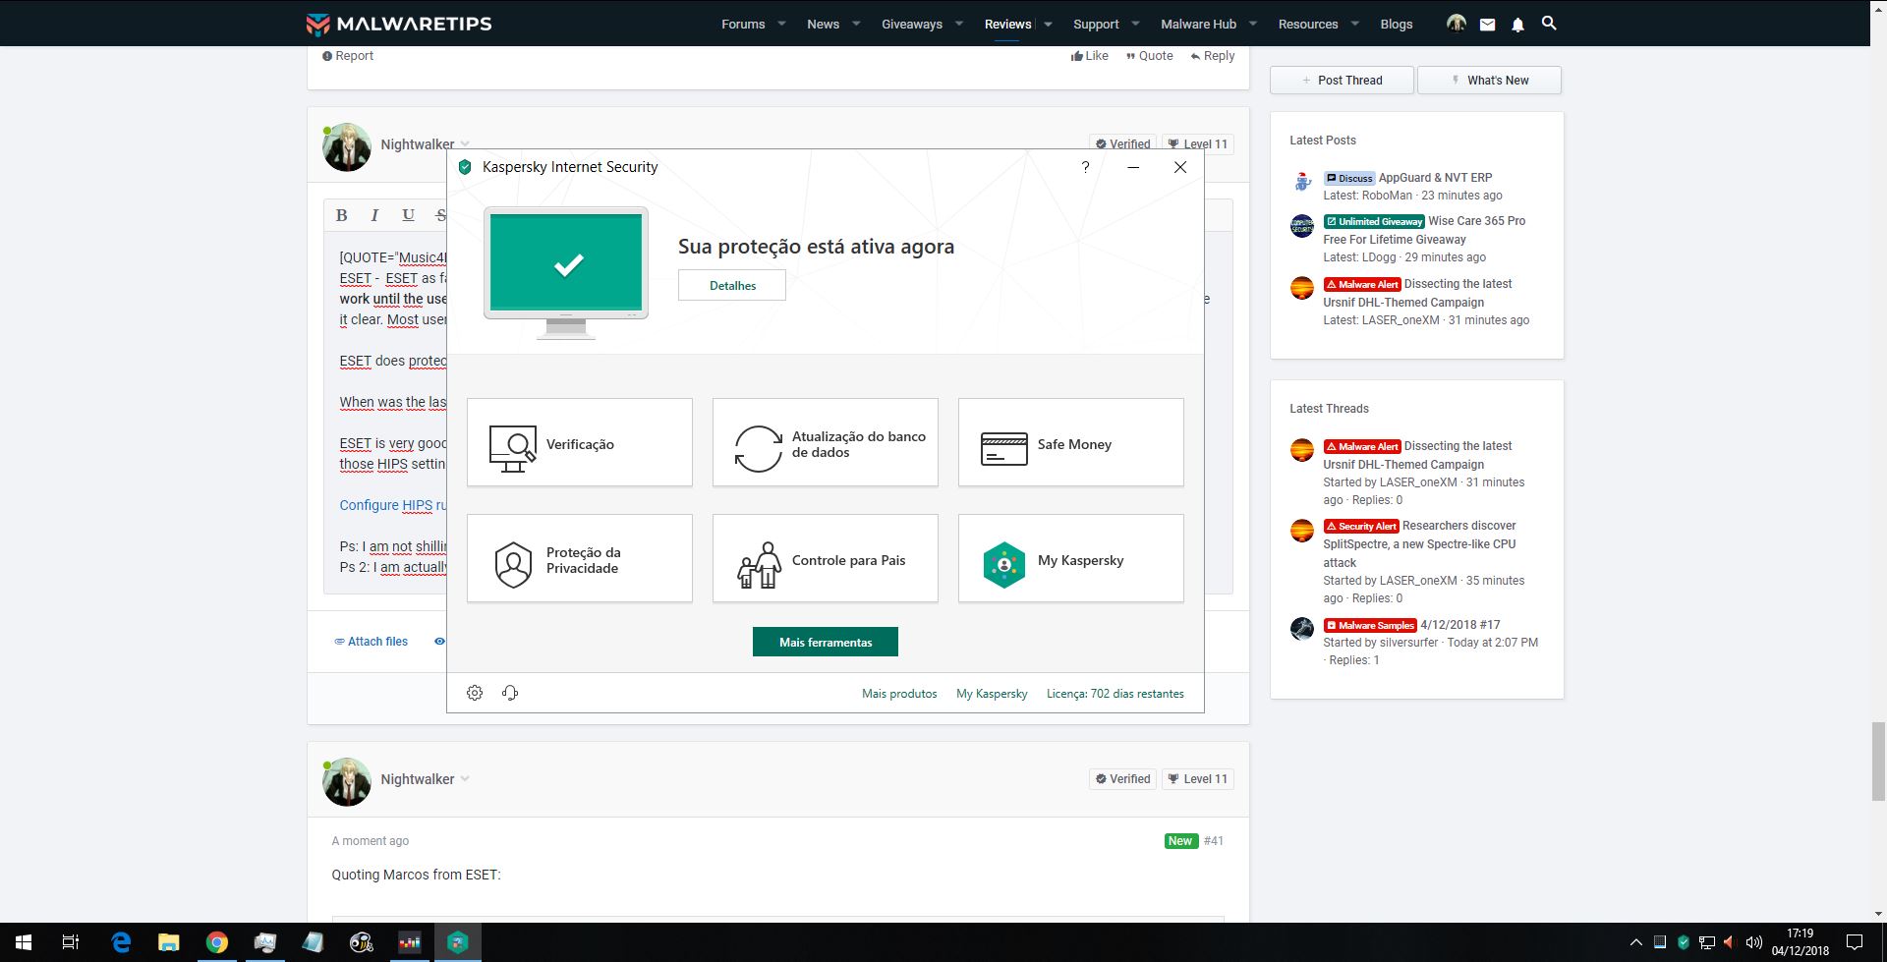Open user account avatar in header

(x=1457, y=24)
